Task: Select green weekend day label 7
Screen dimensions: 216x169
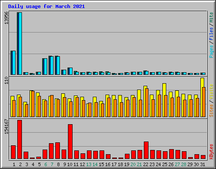Action: tap(52, 164)
